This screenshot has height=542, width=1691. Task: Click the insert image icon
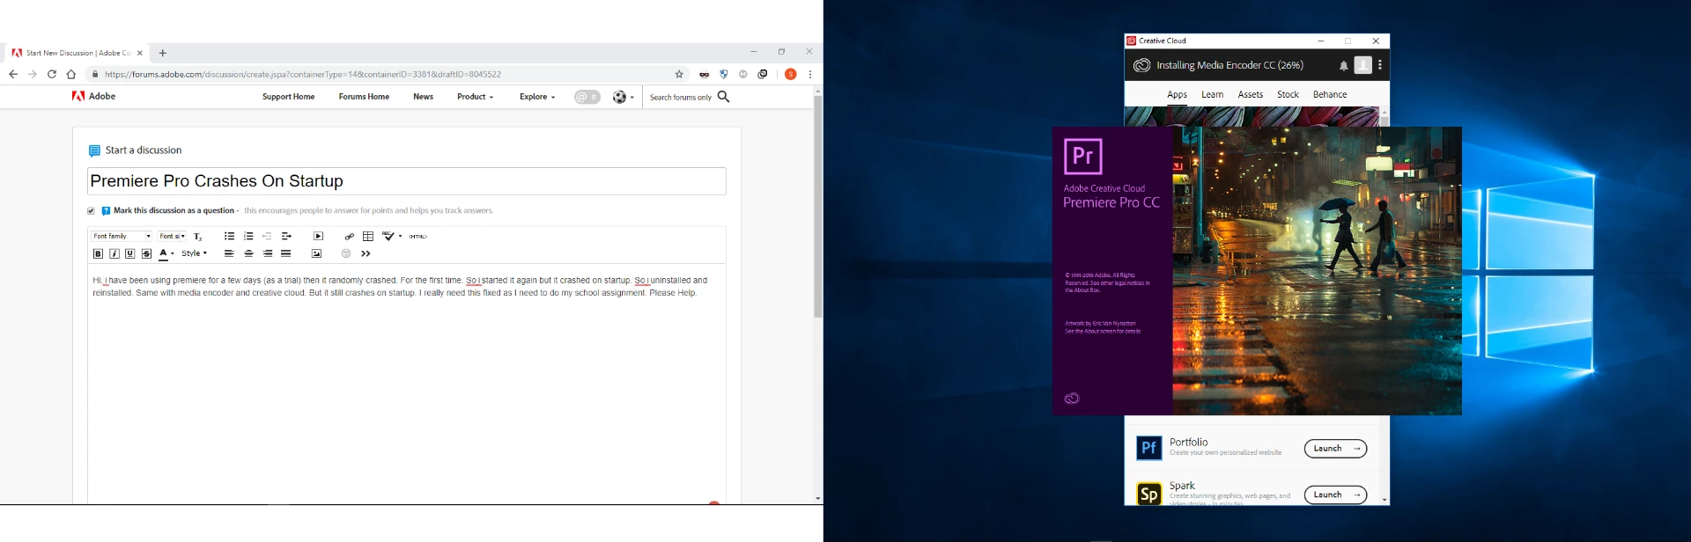(316, 253)
